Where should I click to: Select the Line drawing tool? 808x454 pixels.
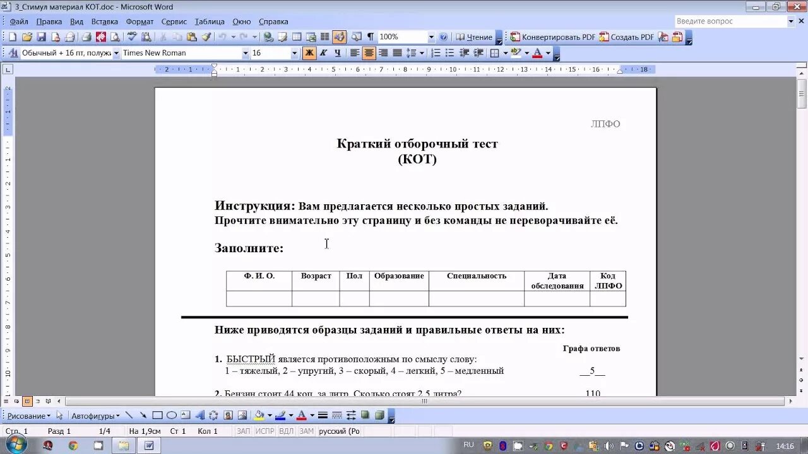[129, 416]
